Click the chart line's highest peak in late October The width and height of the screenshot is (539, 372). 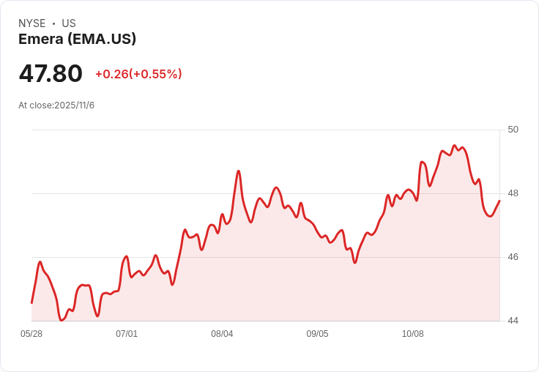point(454,146)
